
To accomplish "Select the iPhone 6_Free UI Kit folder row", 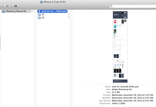I will (x=17, y=11).
